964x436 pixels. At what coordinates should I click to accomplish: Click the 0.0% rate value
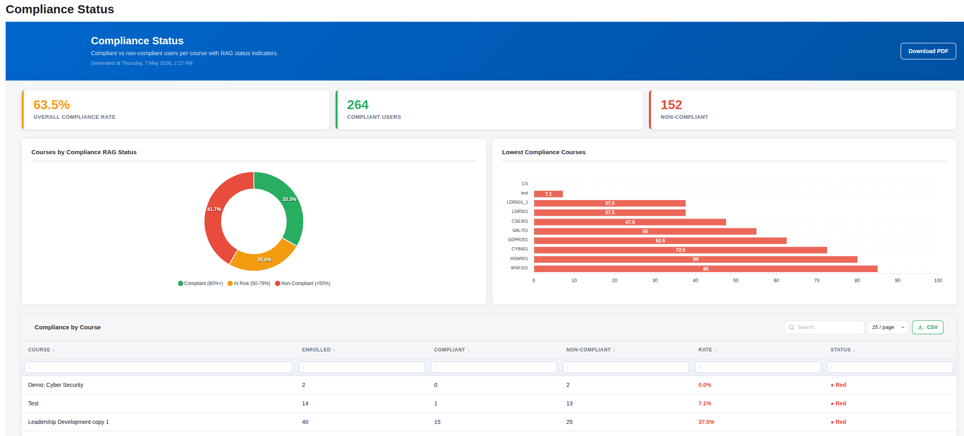(x=705, y=385)
